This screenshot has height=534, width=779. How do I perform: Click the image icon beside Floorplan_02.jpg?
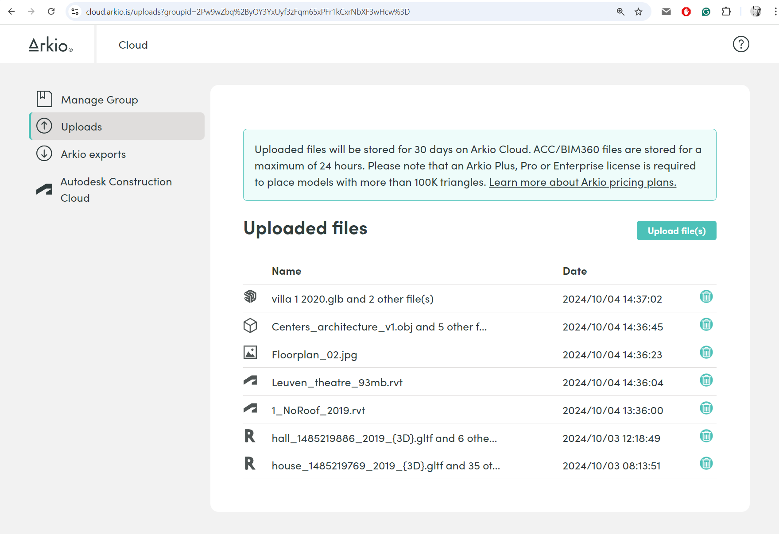click(250, 352)
